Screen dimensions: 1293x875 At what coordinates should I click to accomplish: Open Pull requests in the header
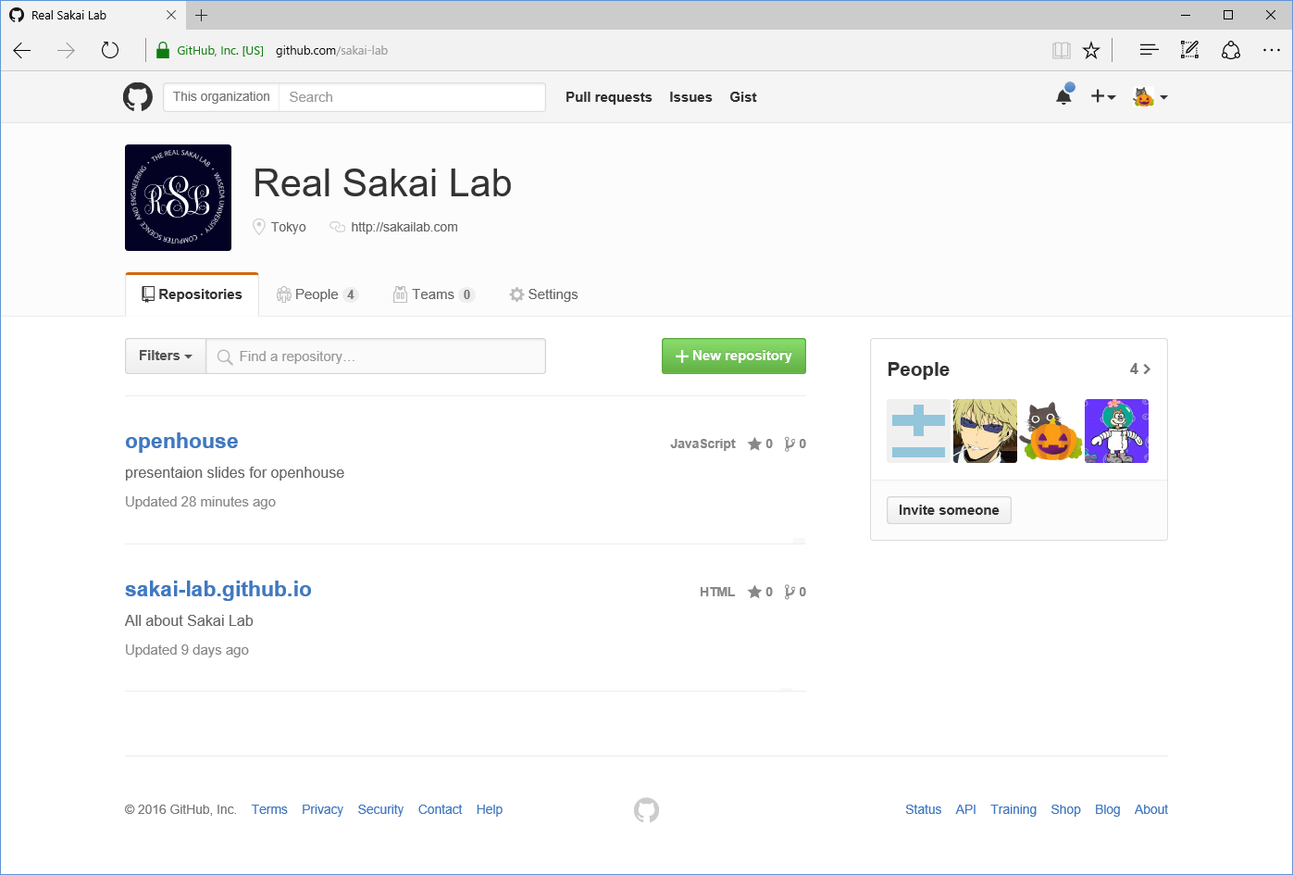tap(609, 97)
